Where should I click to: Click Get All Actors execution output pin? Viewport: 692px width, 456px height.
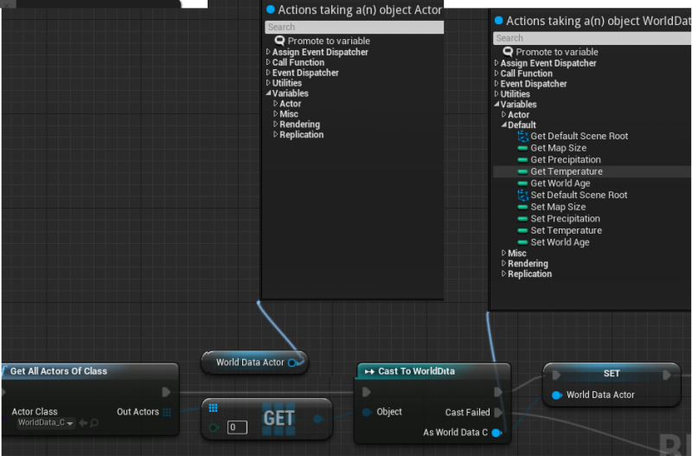click(x=166, y=392)
